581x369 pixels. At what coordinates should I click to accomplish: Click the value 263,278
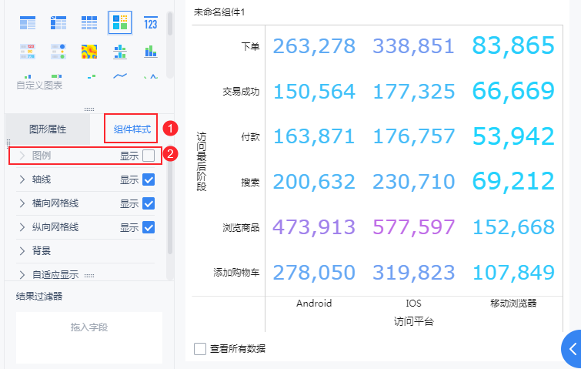(x=314, y=46)
